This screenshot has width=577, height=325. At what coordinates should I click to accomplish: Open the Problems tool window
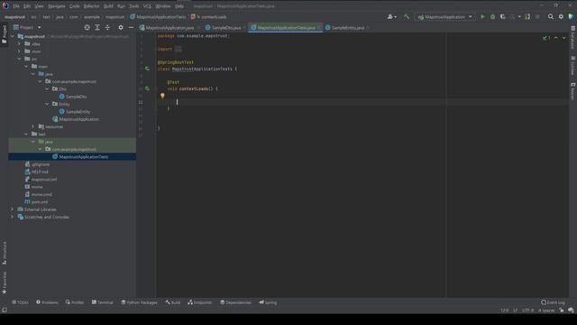(x=47, y=302)
